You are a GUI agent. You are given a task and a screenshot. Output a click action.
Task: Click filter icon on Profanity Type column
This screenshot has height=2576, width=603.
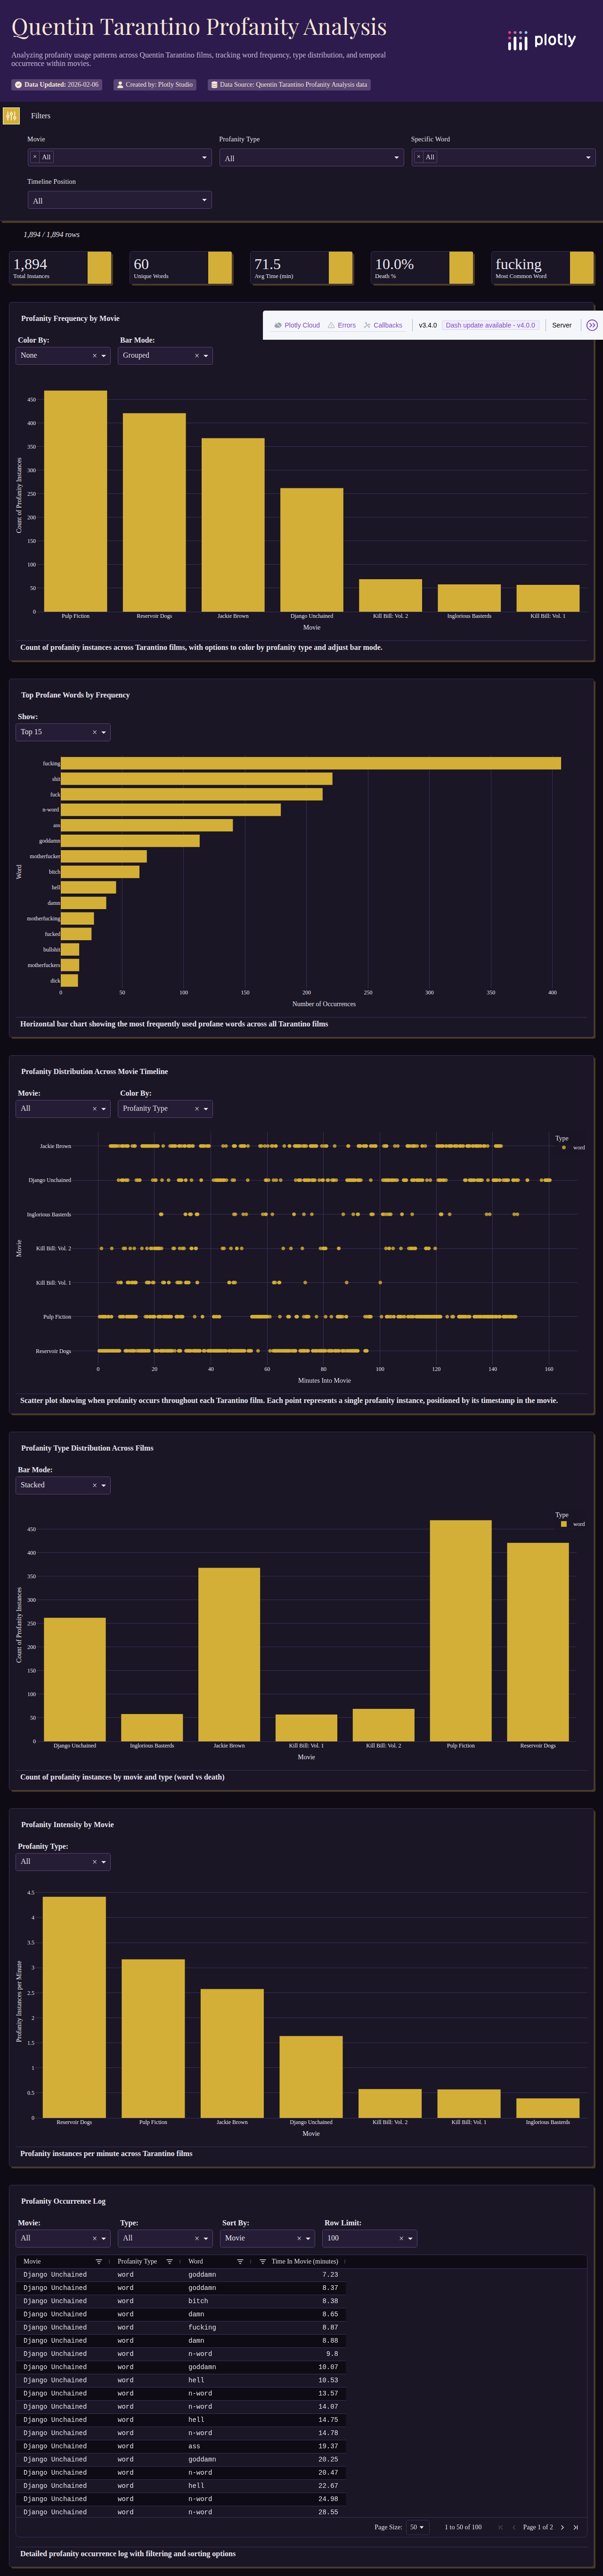coord(169,2261)
